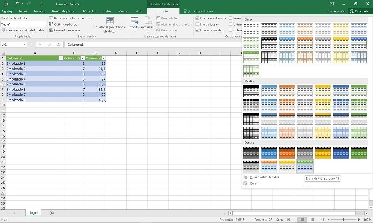This screenshot has width=373, height=223.
Task: Open Columna3 filter dropdown
Action: tap(104, 58)
